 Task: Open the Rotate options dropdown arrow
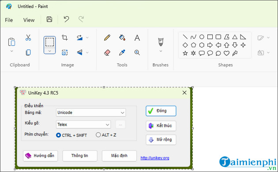tap(87, 37)
